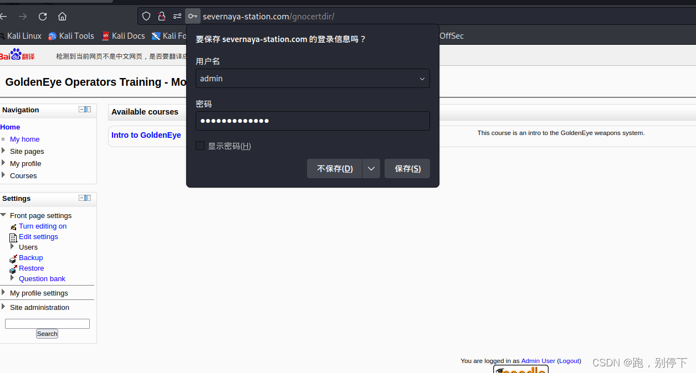Image resolution: width=696 pixels, height=373 pixels.
Task: Click the Turn editing on pencil icon
Action: pos(13,227)
